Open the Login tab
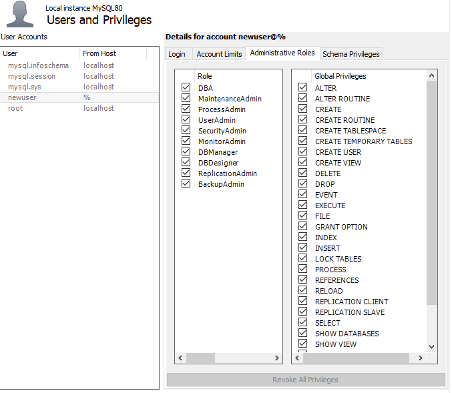The height and width of the screenshot is (393, 452). 178,54
